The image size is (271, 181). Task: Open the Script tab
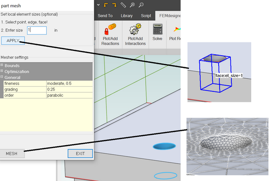click(146, 16)
